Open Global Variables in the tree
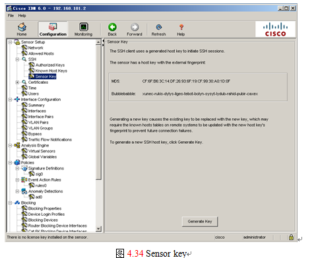This screenshot has width=312, height=258. pos(42,157)
